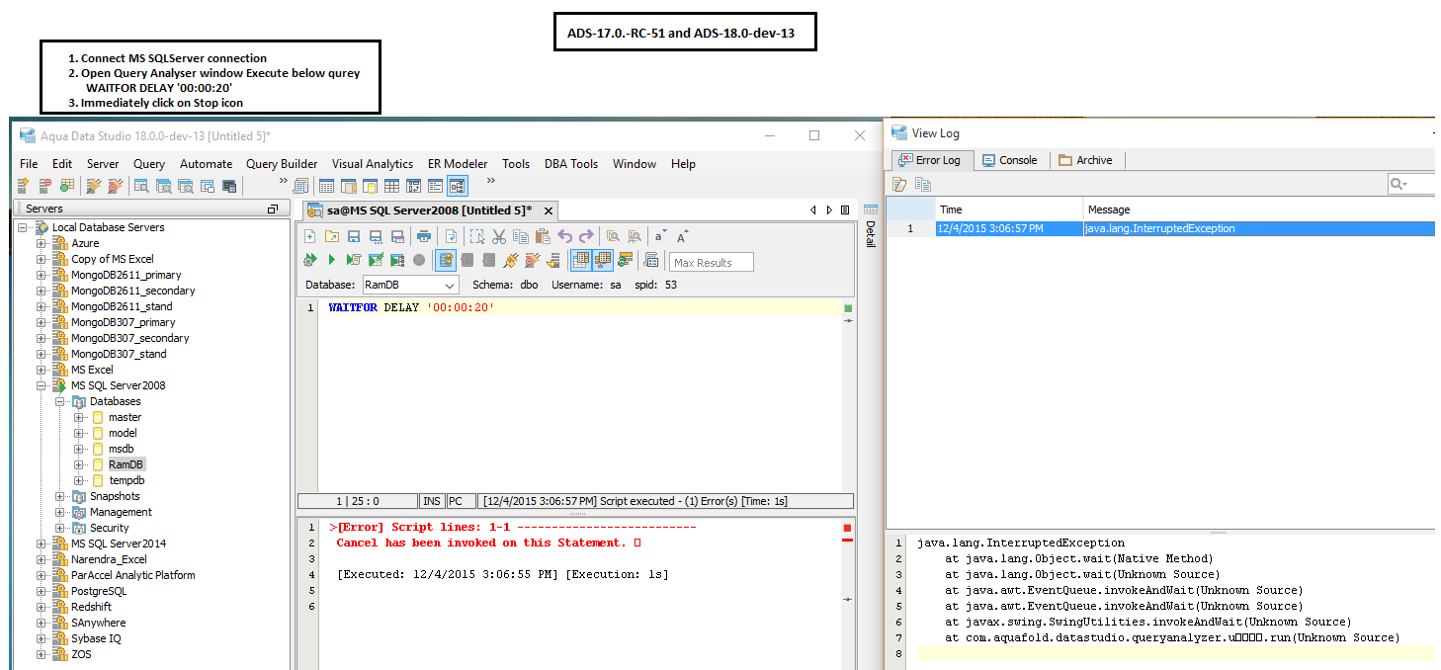
Task: Select the Redshift server in the tree
Action: click(x=91, y=607)
